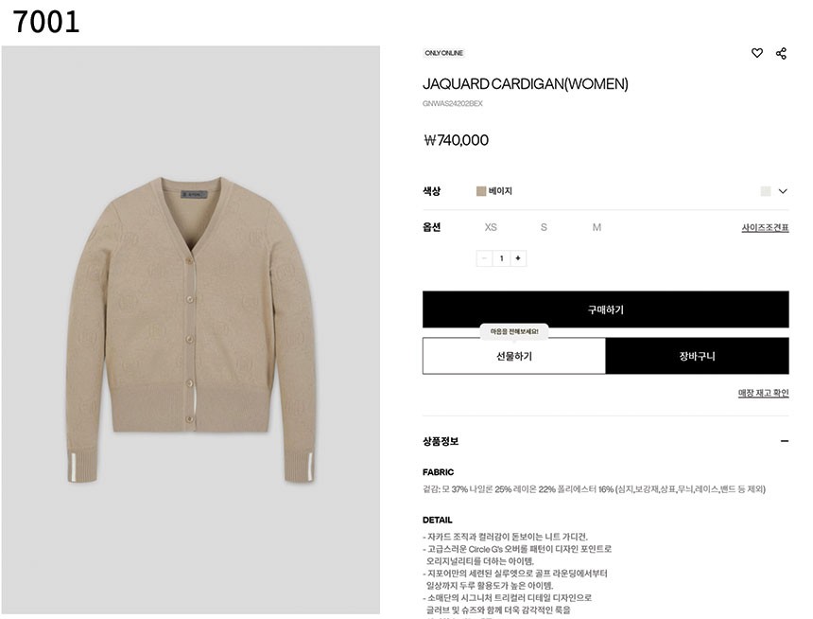This screenshot has width=813, height=619.
Task: Open the beige cardigan product image
Action: [191, 330]
